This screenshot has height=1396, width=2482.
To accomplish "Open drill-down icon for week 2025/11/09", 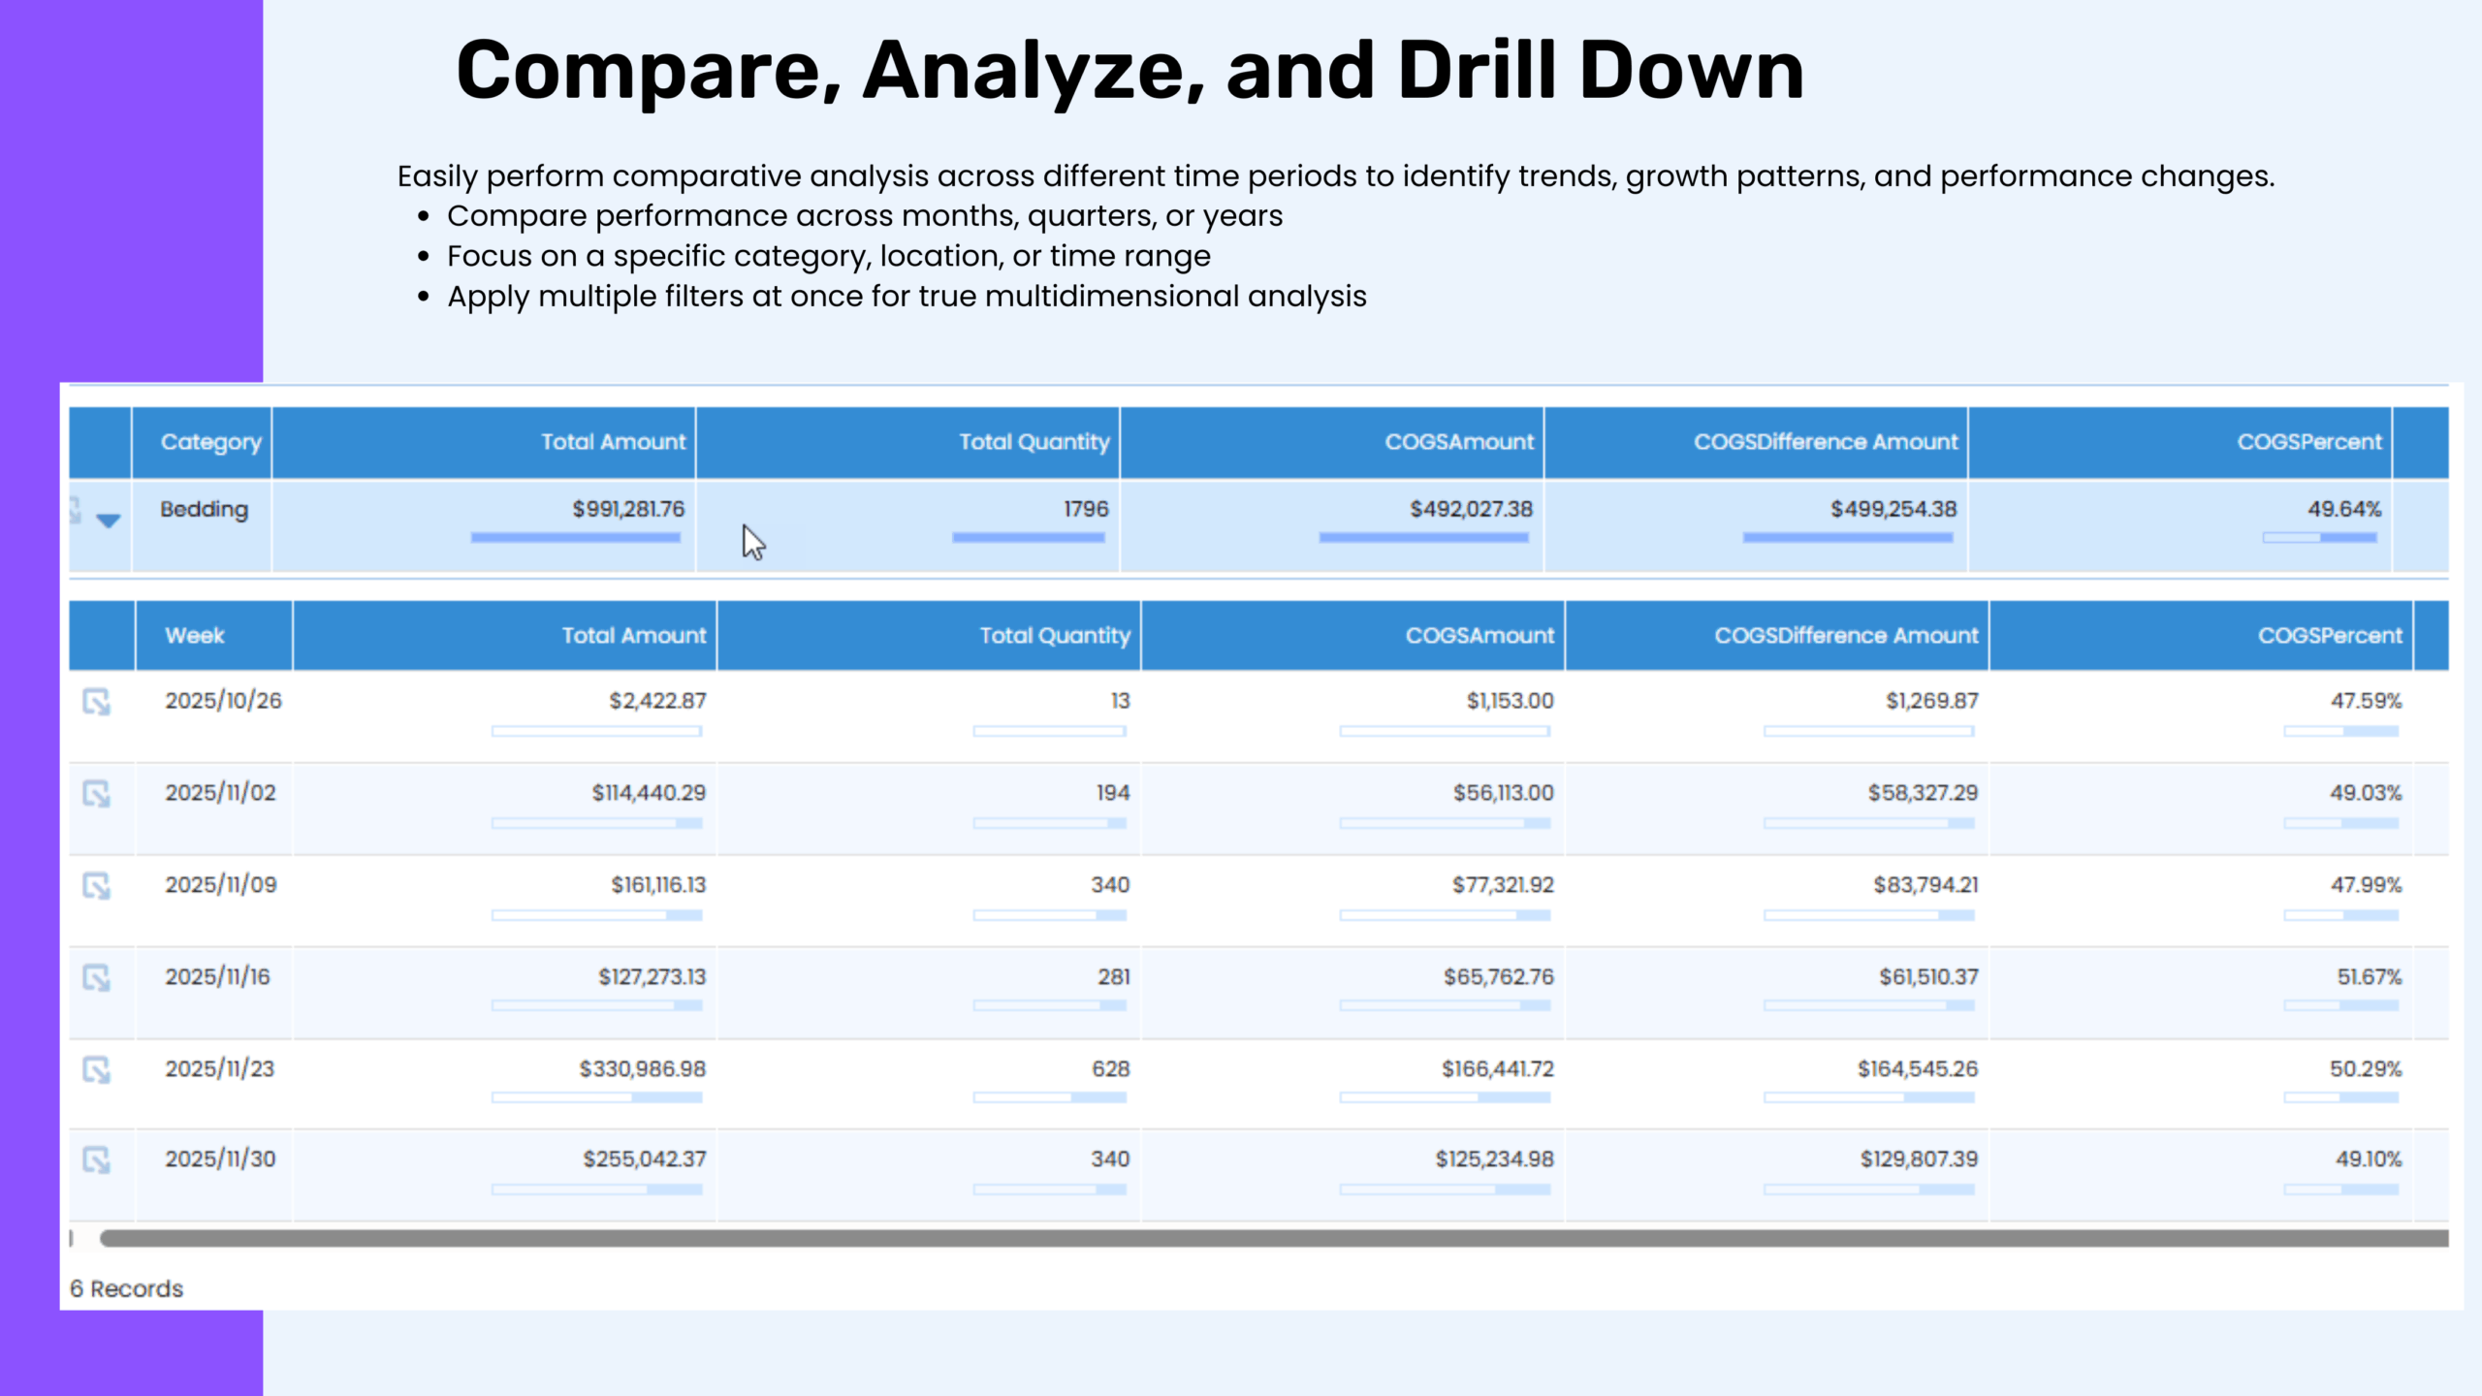I will 96,885.
